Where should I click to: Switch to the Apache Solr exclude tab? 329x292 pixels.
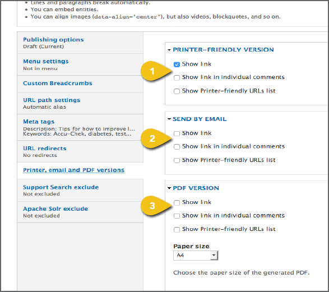click(80, 212)
